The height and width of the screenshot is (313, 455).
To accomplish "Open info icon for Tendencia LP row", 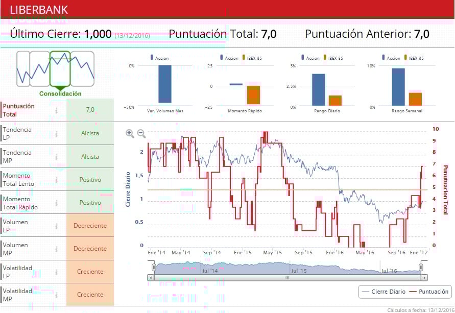I will pos(57,134).
